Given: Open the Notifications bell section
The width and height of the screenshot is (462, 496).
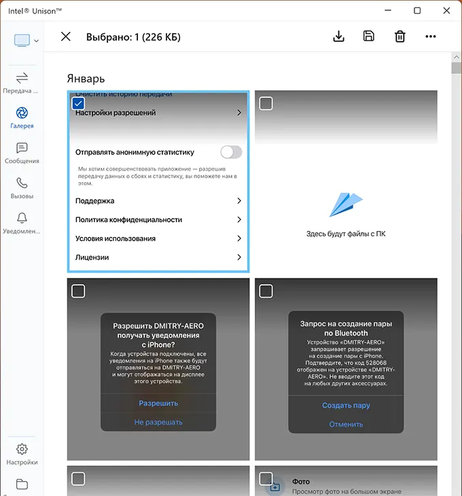Looking at the screenshot, I should tap(22, 224).
